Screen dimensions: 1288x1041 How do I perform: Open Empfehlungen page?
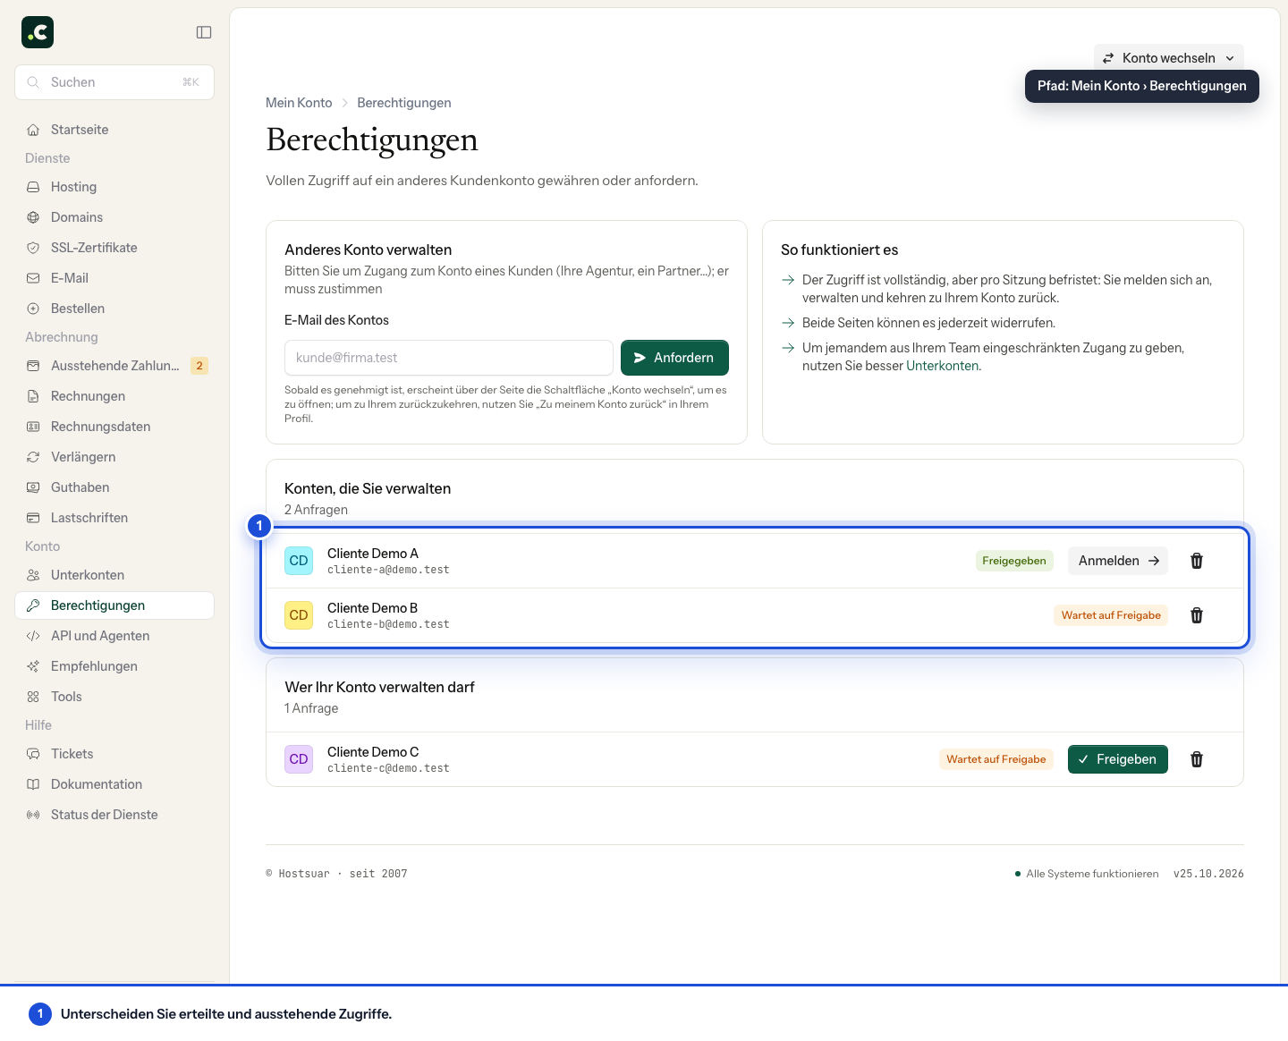tap(114, 666)
